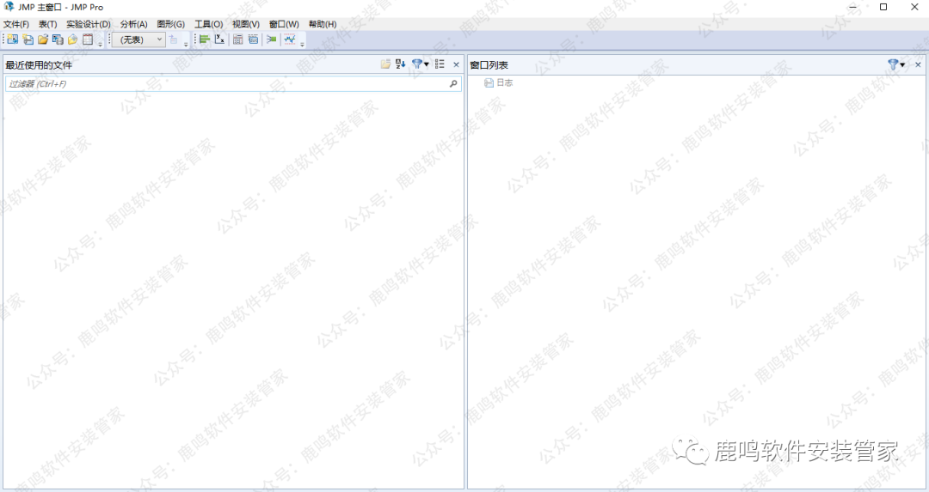The width and height of the screenshot is (929, 492).
Task: Open the recent files filter funnel dropdown
Action: 420,64
